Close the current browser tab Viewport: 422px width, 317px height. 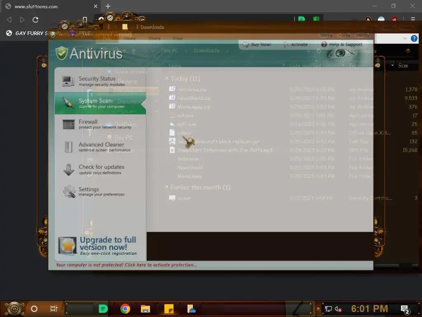tap(95, 6)
